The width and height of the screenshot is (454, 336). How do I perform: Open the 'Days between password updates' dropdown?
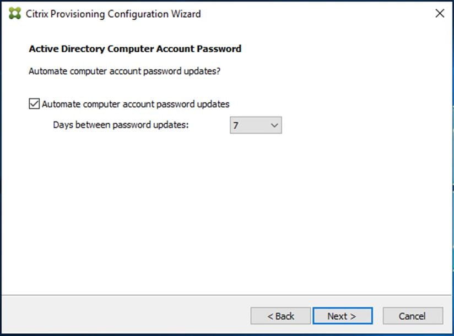click(x=274, y=125)
